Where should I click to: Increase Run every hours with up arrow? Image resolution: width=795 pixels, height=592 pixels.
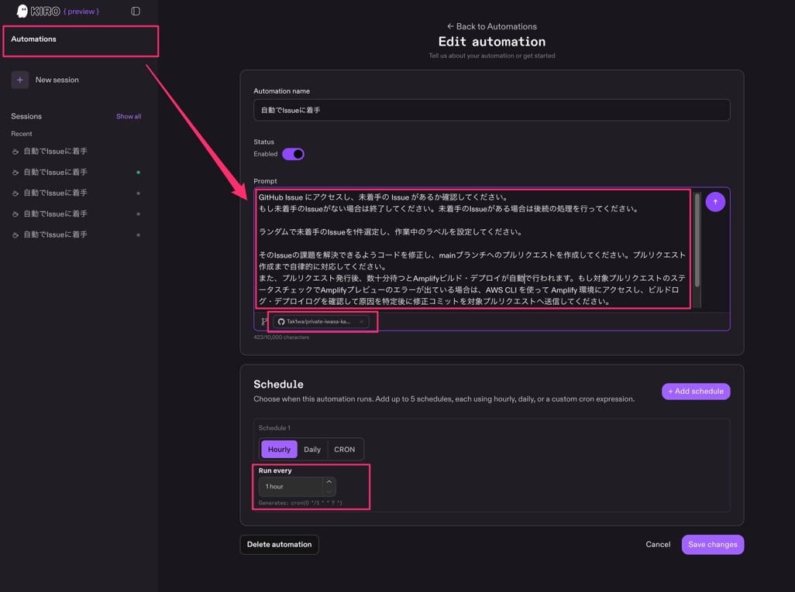pos(329,481)
